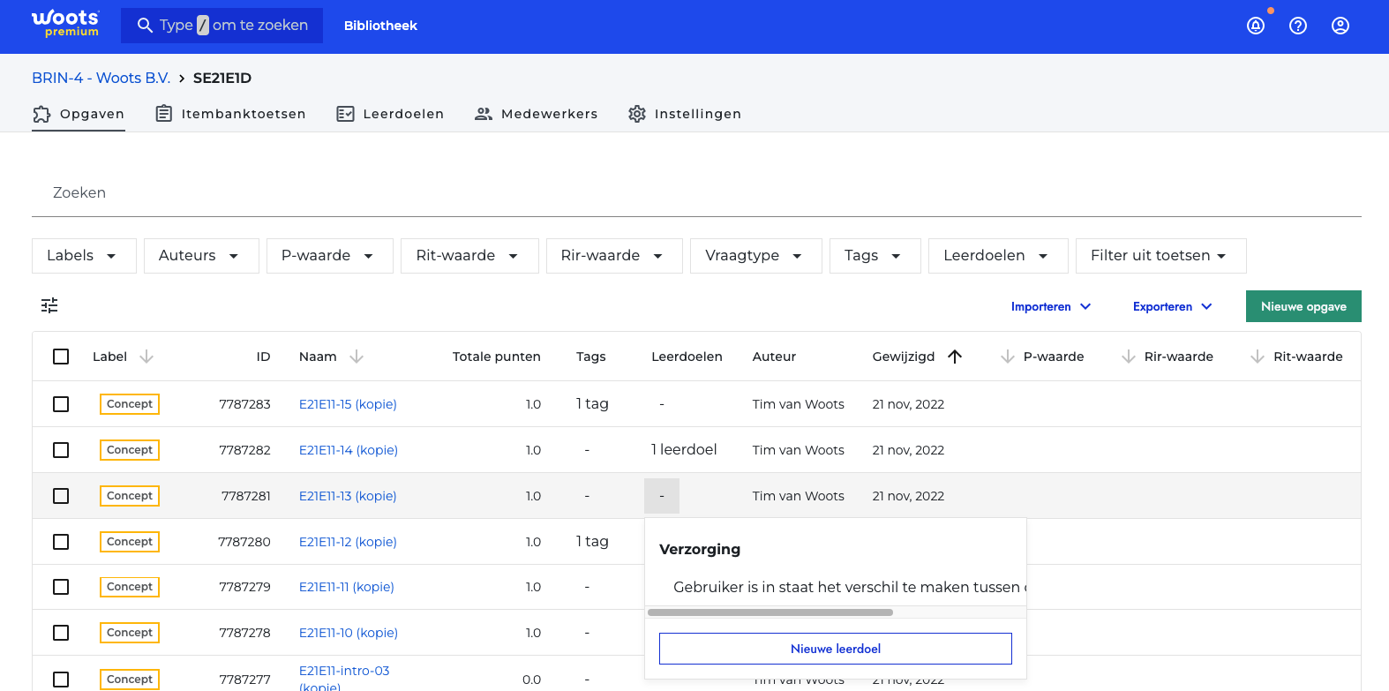The width and height of the screenshot is (1389, 691).
Task: Open the column settings tune icon
Action: (x=49, y=305)
